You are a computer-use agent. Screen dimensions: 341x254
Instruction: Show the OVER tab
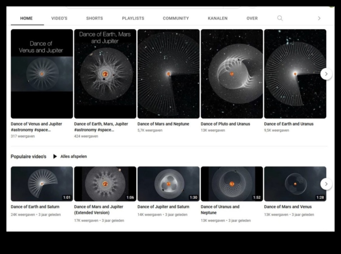coord(252,18)
